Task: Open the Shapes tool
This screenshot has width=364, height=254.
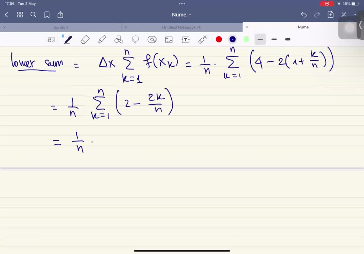Action: tap(118, 39)
